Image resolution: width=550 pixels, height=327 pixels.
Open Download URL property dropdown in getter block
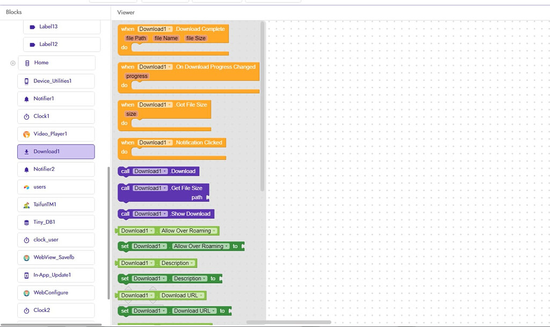click(182, 295)
